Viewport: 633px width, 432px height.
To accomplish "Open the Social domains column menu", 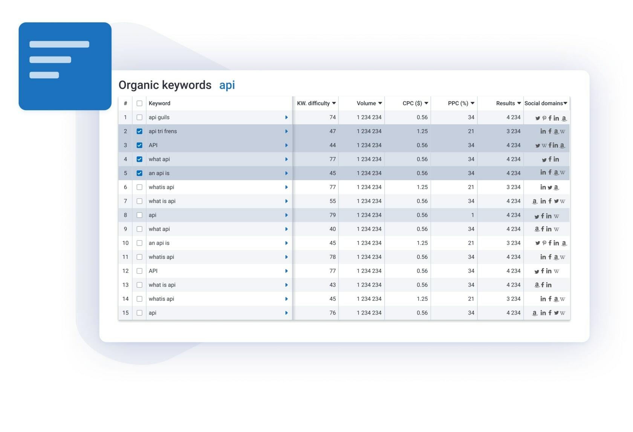I will (x=565, y=103).
